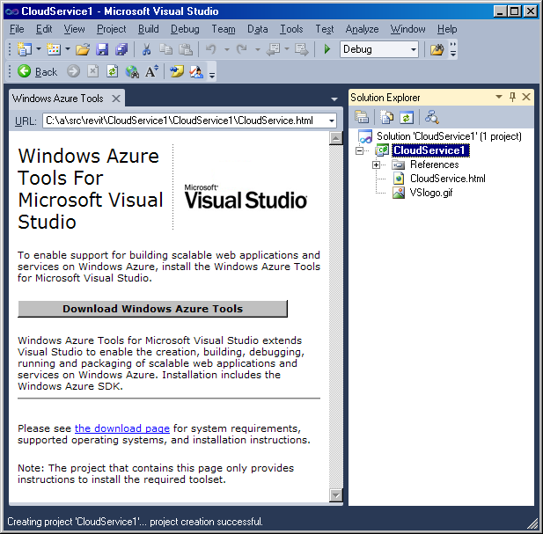Click the Save icon in toolbar

coord(102,49)
